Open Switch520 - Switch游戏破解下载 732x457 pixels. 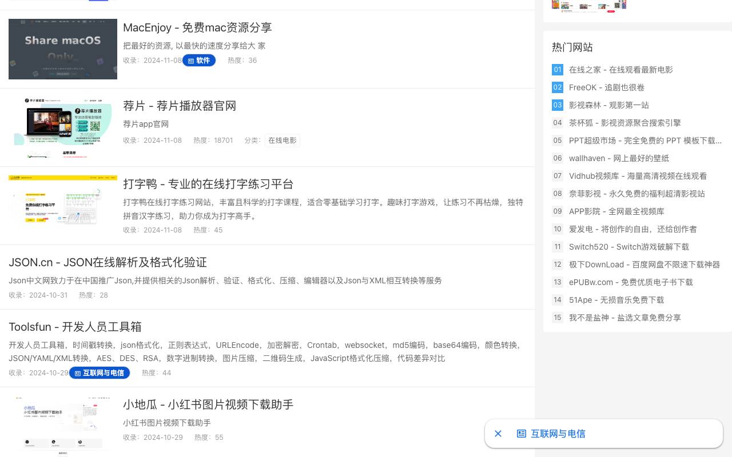pyautogui.click(x=629, y=247)
